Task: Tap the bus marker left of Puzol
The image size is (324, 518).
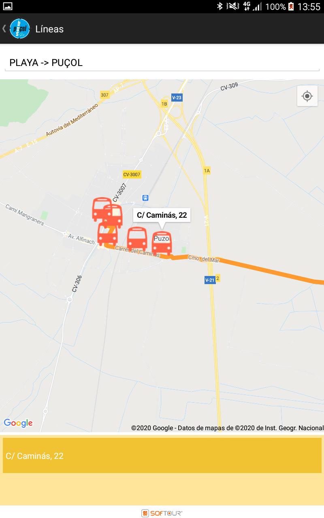Action: [137, 238]
